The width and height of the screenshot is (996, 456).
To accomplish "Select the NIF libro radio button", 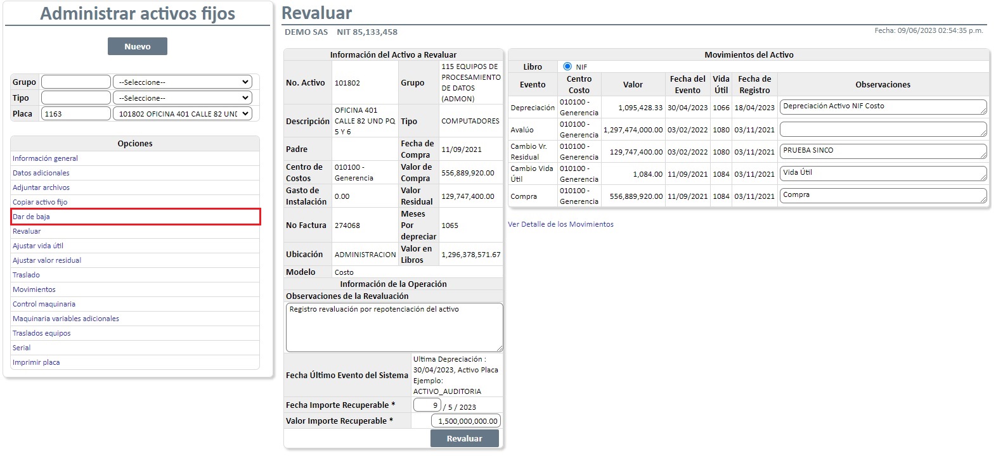I will 567,66.
